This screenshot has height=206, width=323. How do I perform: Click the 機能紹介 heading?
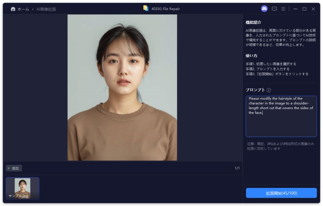coord(254,22)
